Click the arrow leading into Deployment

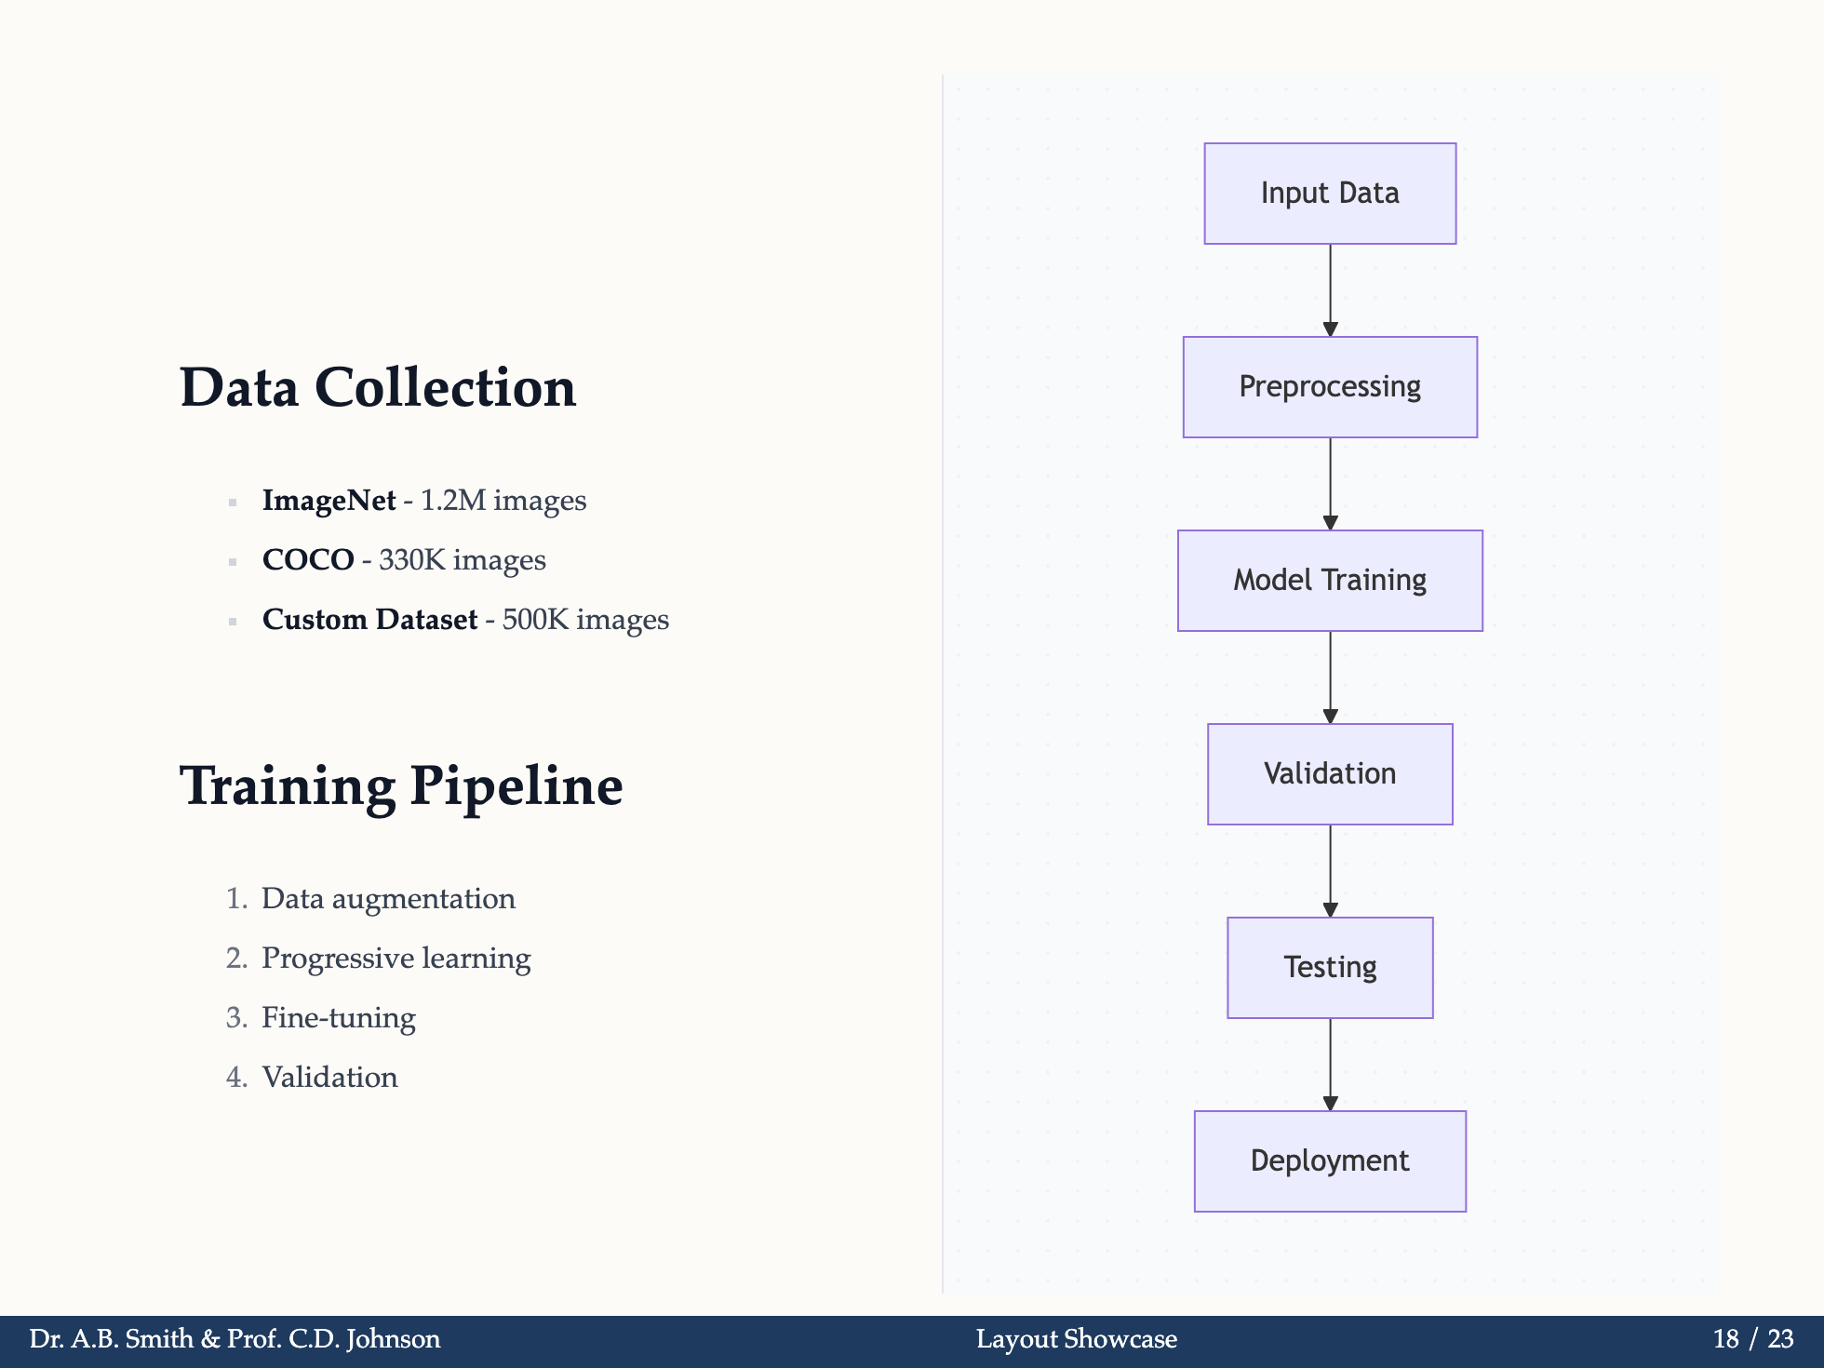click(1329, 1066)
